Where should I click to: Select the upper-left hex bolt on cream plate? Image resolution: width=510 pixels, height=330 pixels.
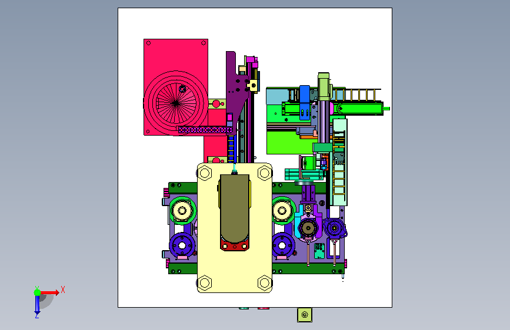205,173
